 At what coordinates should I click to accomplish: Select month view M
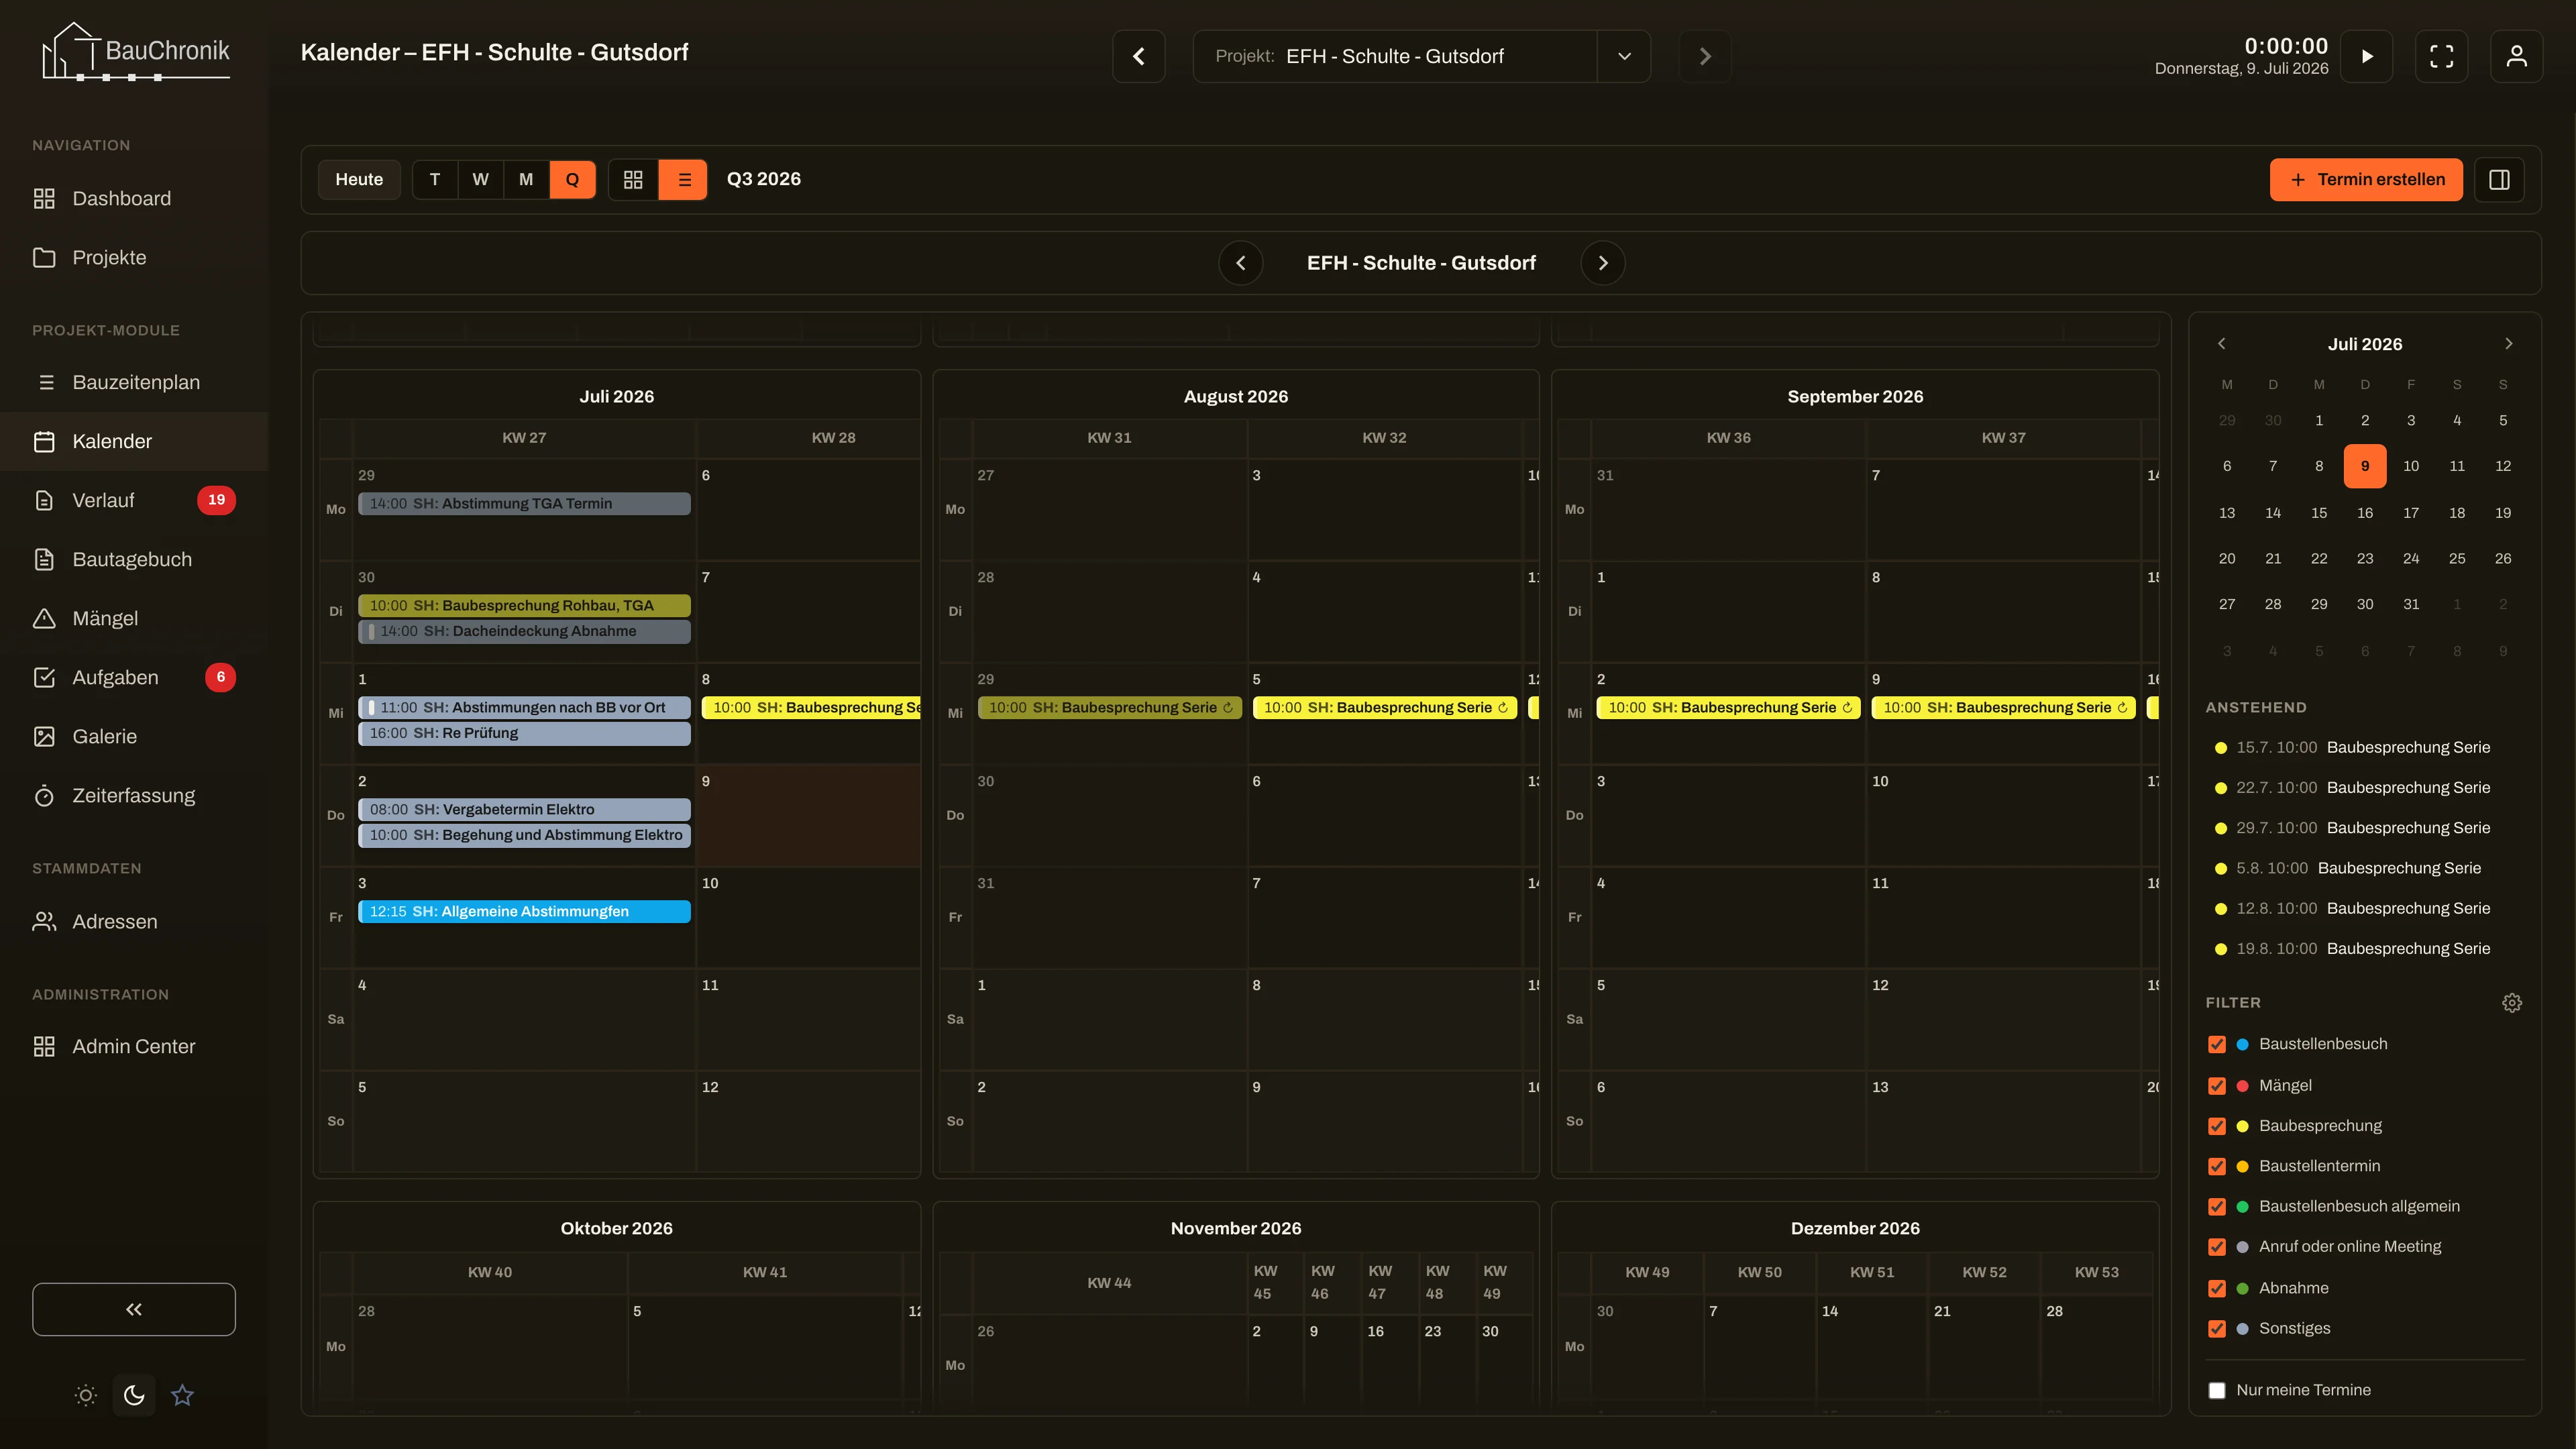[x=526, y=179]
